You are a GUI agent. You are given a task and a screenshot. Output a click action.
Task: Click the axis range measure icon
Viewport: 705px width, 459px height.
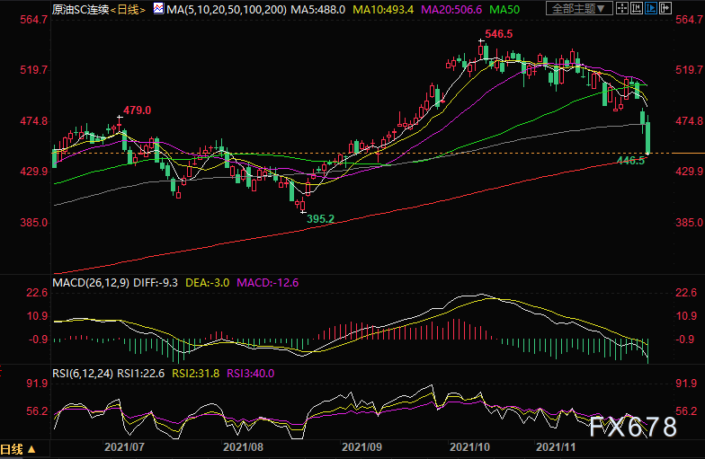637,8
